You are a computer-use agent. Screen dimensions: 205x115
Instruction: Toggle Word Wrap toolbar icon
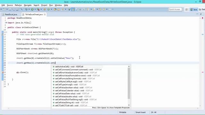point(77,9)
